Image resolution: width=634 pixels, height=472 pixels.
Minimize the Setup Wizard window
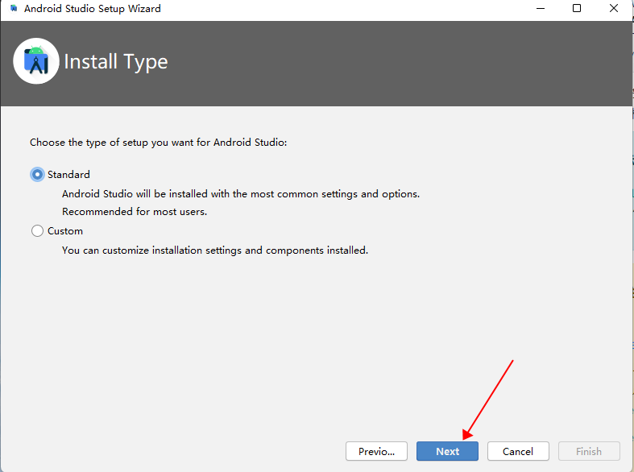[x=541, y=8]
